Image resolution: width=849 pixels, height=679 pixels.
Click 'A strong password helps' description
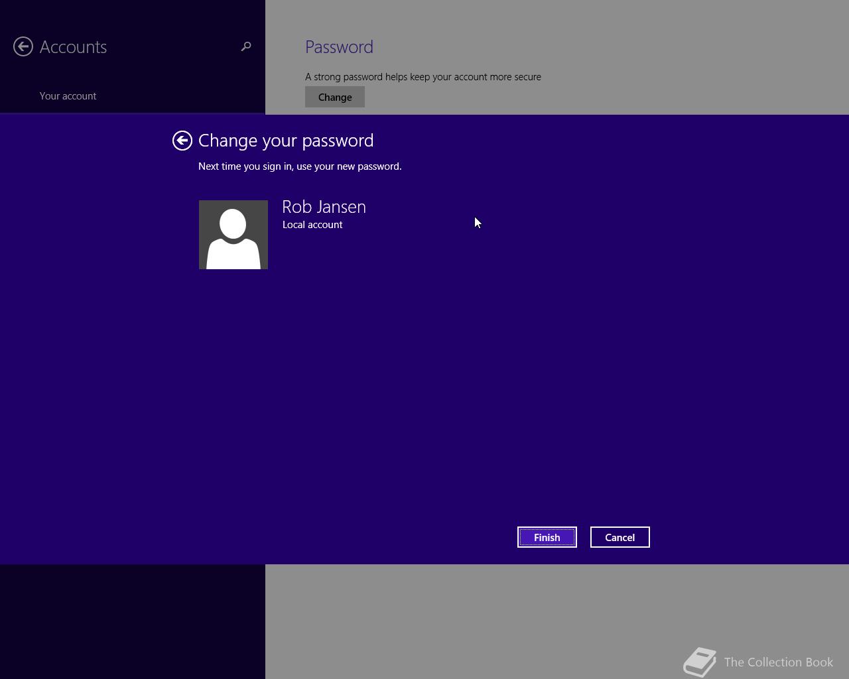tap(423, 77)
